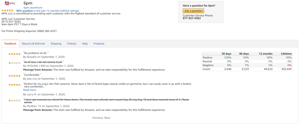The width and height of the screenshot is (300, 125).
Task: Click star rating on Larry M. review
Action: (x=14, y=85)
